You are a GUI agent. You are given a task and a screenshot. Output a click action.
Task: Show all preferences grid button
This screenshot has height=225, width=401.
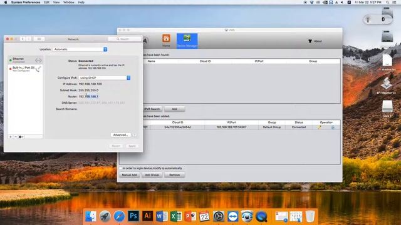coord(39,39)
